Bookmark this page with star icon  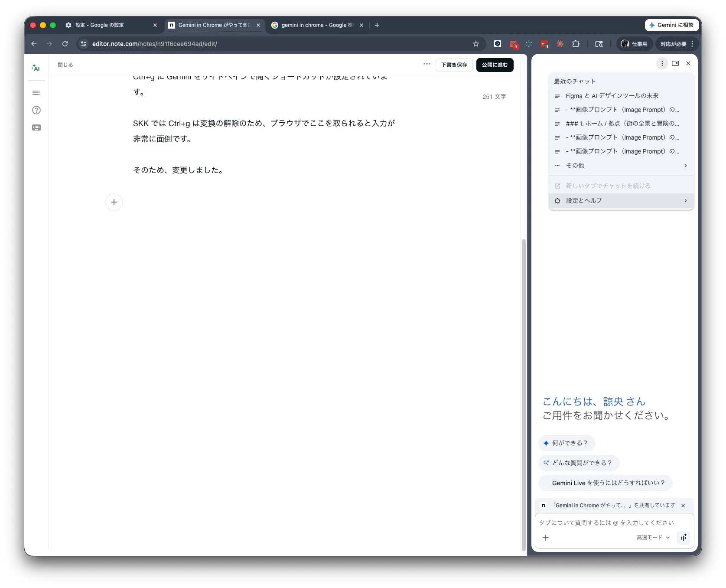click(476, 44)
